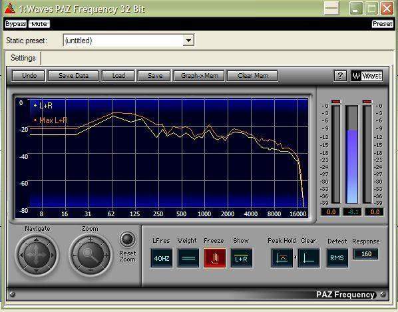Click the Undo button
The image size is (398, 312).
(x=29, y=76)
